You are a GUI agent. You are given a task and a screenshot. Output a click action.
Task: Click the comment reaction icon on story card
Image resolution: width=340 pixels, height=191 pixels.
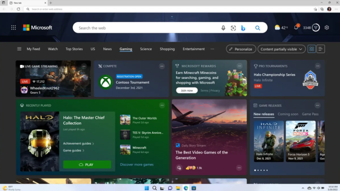pyautogui.click(x=179, y=167)
